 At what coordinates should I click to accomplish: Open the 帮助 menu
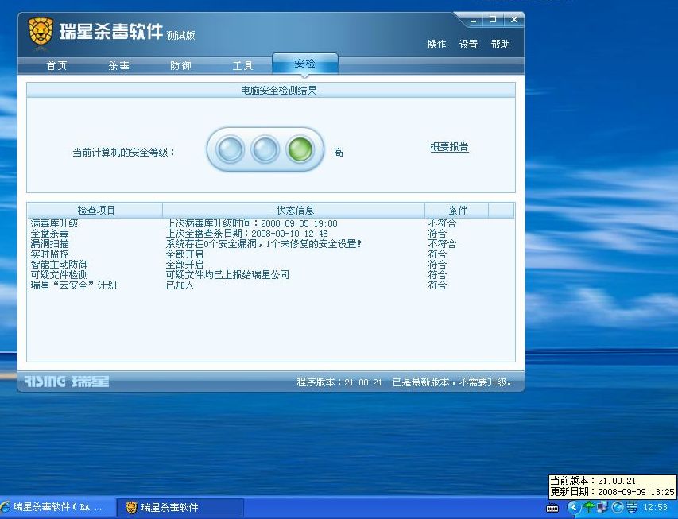500,45
